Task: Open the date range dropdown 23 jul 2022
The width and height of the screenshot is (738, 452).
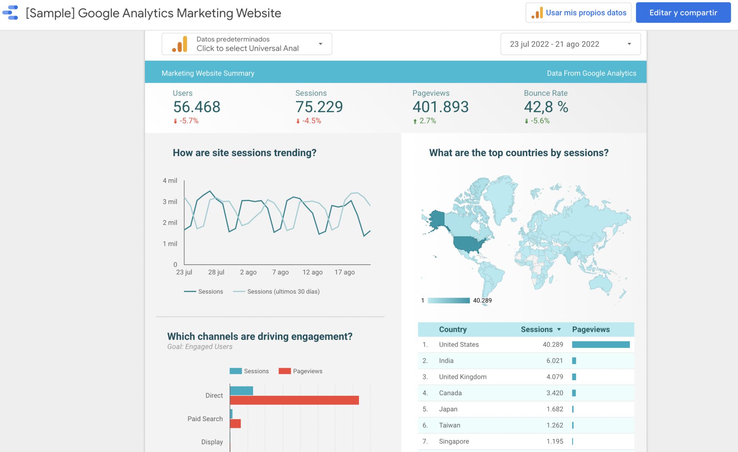Action: [570, 44]
